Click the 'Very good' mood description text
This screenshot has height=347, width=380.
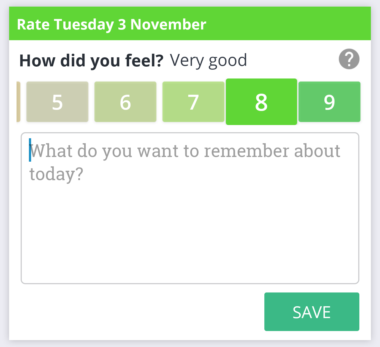point(208,60)
